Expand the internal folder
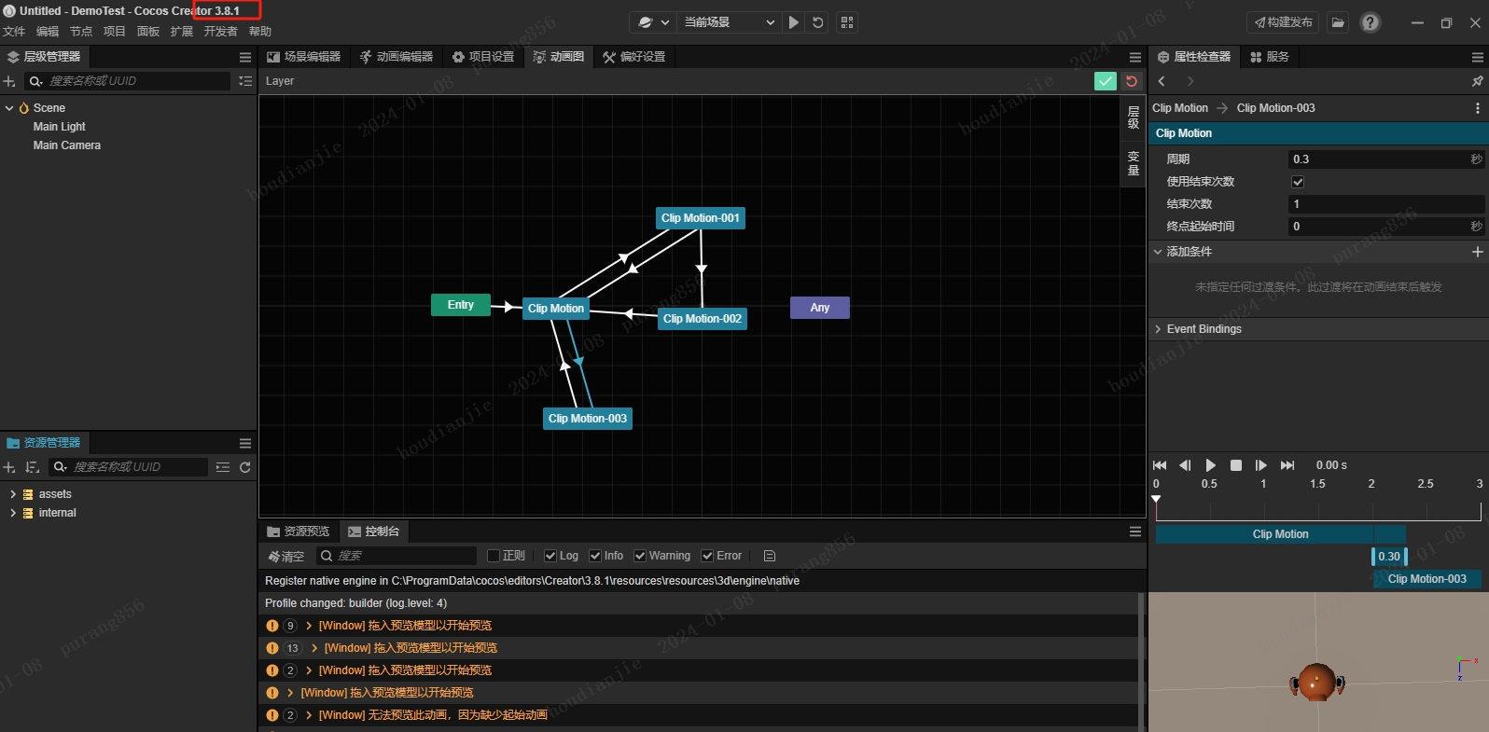1489x732 pixels. pos(13,513)
